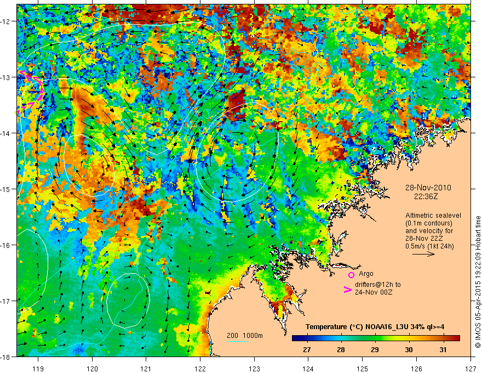Click the longitude axis label "123"
The width and height of the screenshot is (482, 373).
tap(254, 369)
